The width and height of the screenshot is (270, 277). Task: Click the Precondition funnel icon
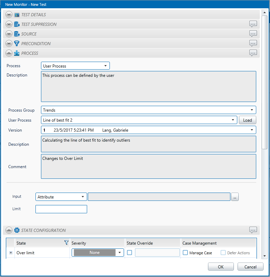click(17, 43)
